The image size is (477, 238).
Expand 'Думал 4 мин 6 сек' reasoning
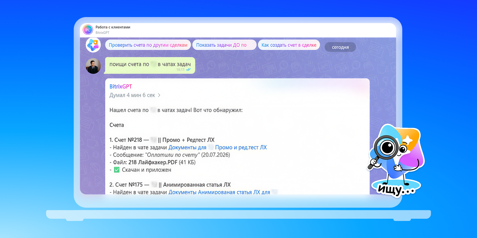tap(135, 95)
